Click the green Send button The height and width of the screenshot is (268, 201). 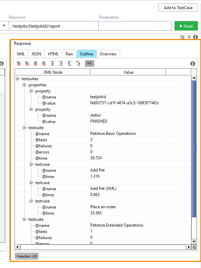(186, 26)
